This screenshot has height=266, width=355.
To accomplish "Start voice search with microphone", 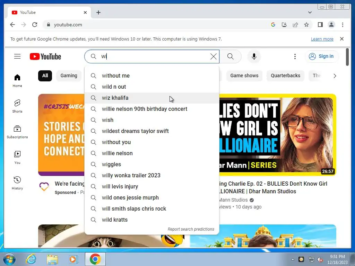I will 254,56.
